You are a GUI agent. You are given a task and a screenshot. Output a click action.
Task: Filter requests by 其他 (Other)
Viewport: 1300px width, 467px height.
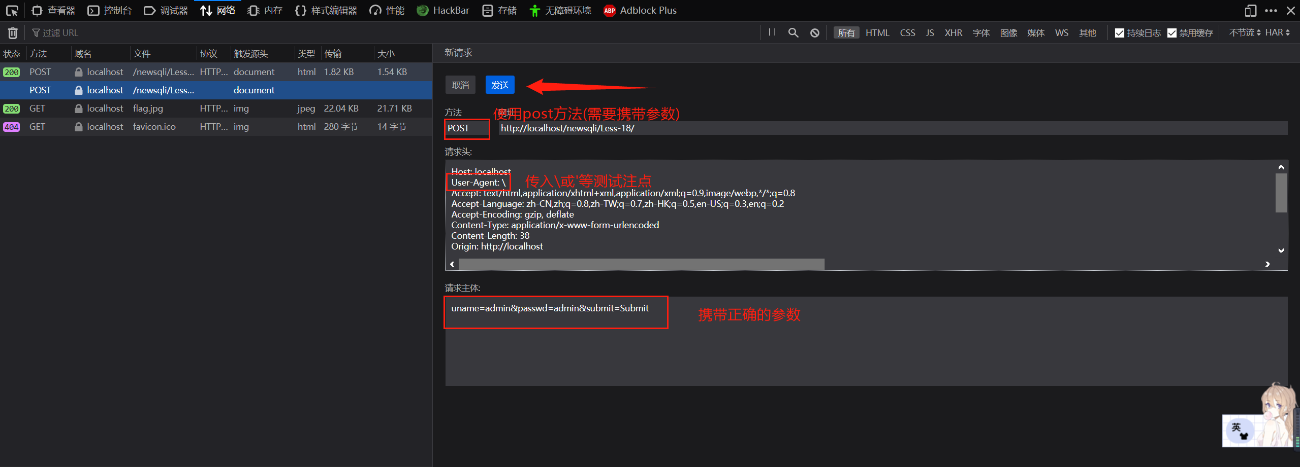tap(1088, 33)
